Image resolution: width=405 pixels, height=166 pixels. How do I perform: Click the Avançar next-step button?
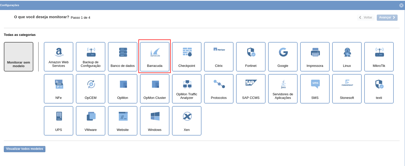pyautogui.click(x=387, y=17)
